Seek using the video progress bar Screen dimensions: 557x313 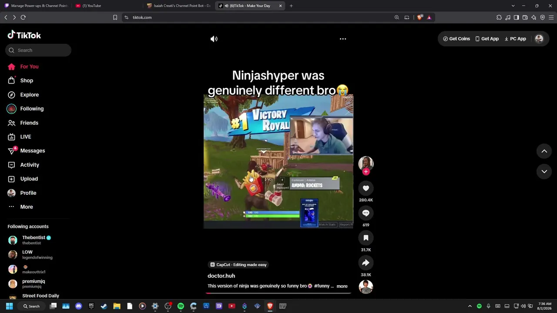[x=278, y=293]
